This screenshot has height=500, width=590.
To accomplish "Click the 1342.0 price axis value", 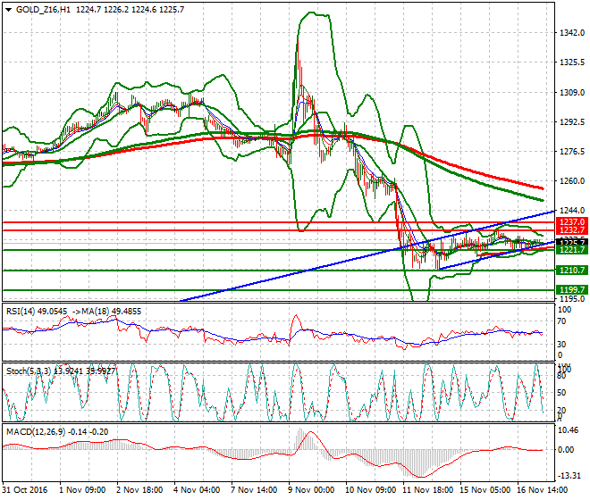I will pos(572,33).
